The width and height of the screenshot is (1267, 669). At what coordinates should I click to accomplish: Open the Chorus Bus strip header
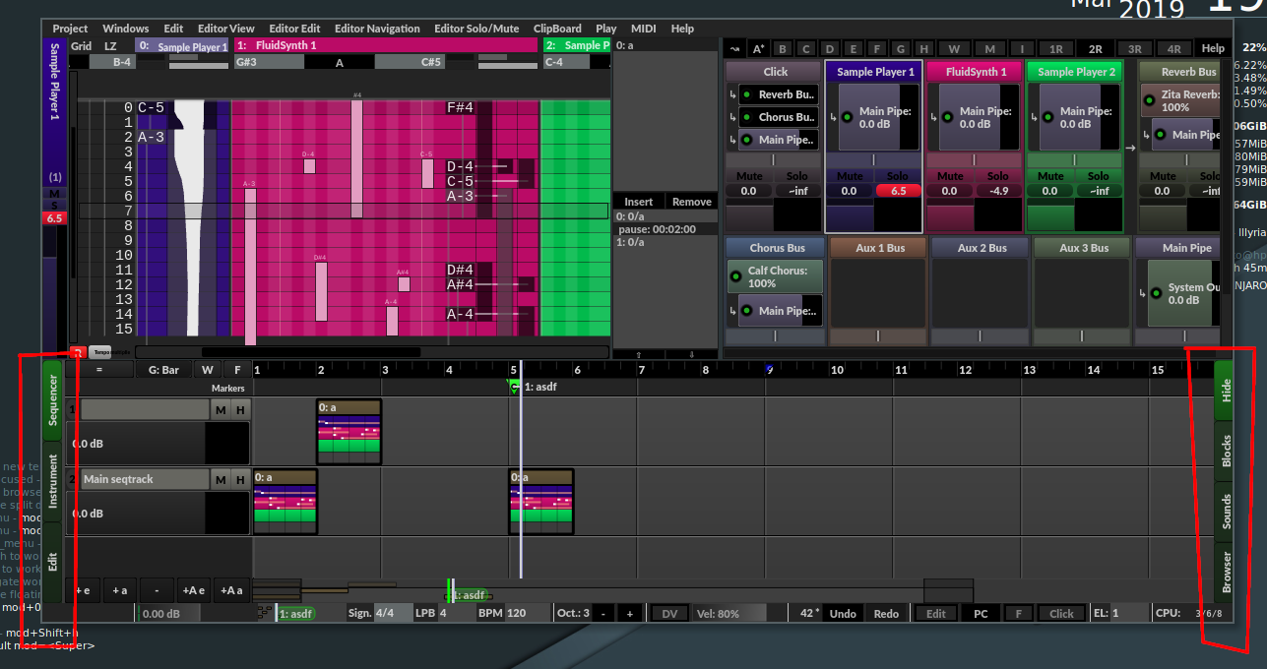(778, 248)
